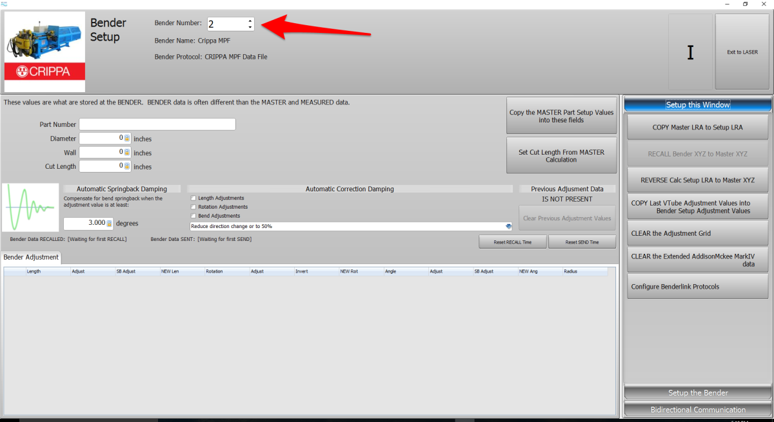774x422 pixels.
Task: Click the application icon in the title bar
Action: [5, 4]
